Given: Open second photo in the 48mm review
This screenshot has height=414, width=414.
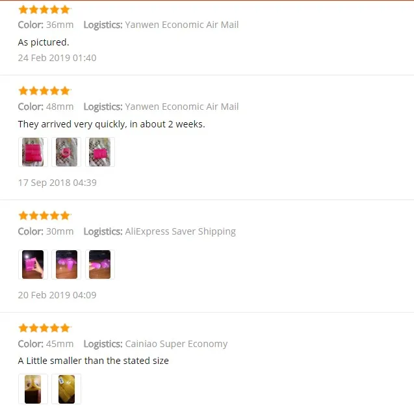Looking at the screenshot, I should (66, 152).
